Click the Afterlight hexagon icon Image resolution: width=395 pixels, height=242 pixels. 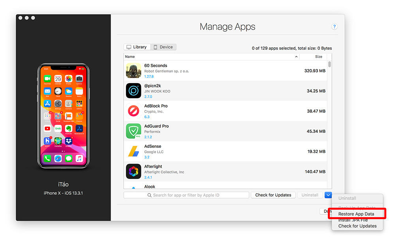pyautogui.click(x=134, y=171)
